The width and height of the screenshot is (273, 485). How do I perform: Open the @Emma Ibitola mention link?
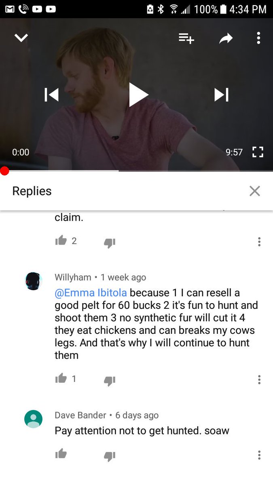coord(91,293)
